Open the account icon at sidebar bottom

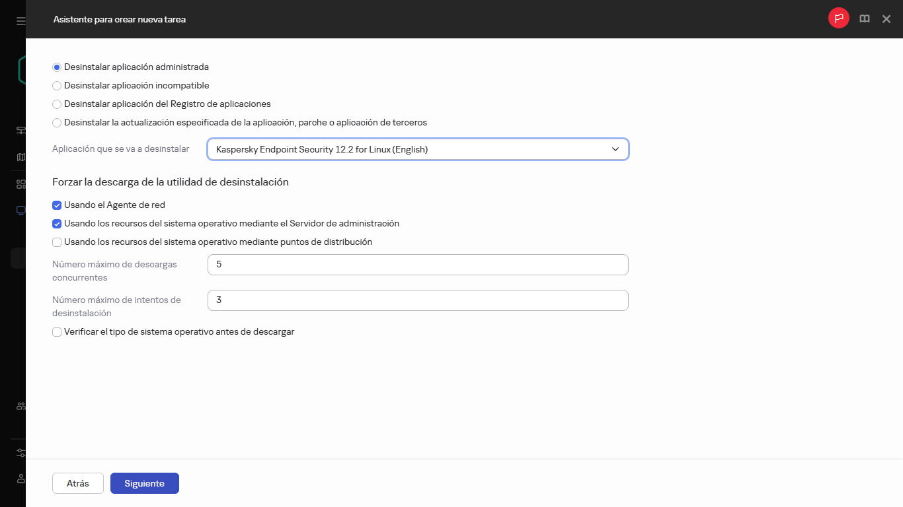click(x=20, y=479)
